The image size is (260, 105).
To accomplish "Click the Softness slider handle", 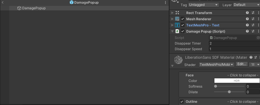I will pyautogui.click(x=216, y=86).
